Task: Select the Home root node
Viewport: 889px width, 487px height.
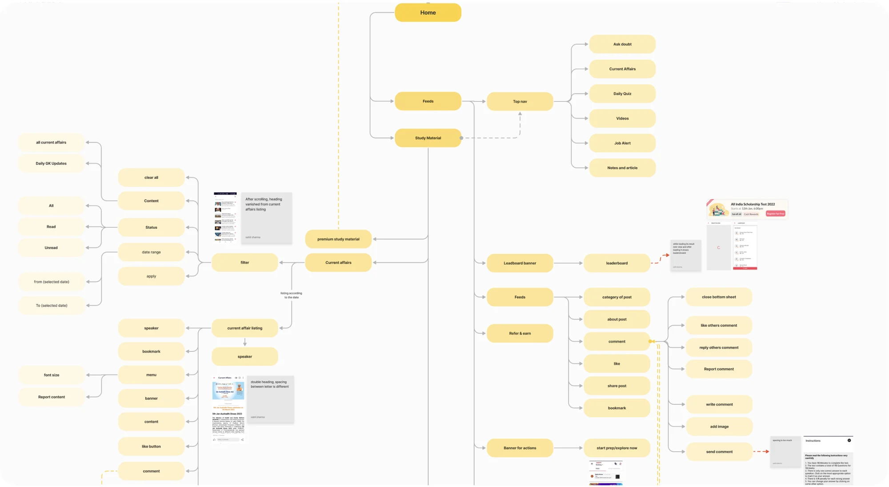Action: [x=428, y=12]
